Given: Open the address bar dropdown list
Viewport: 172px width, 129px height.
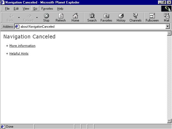Looking at the screenshot, I should tap(168, 26).
